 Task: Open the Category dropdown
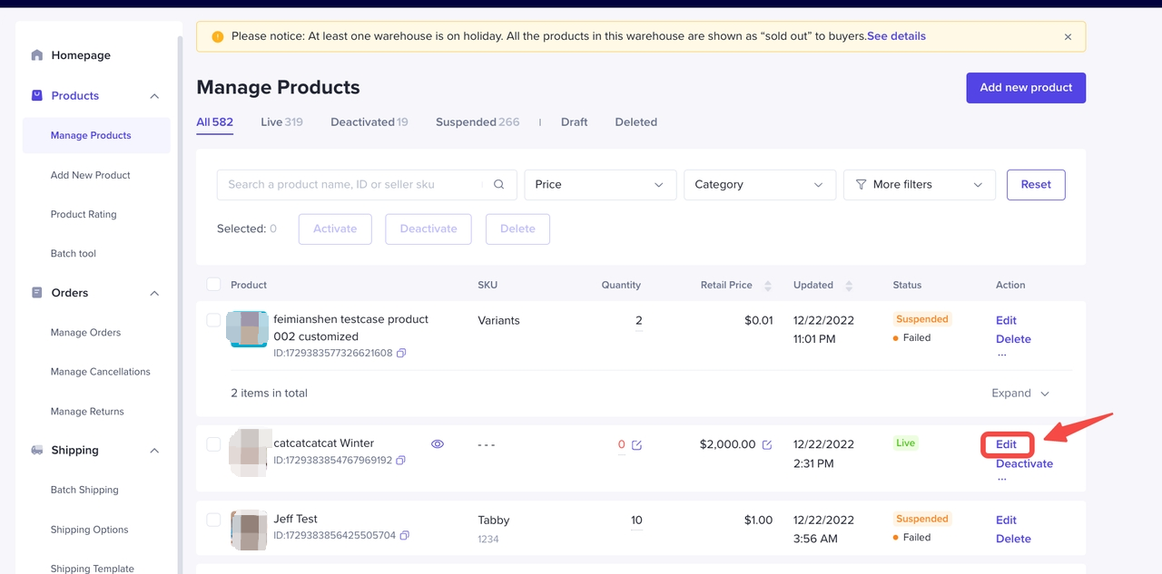click(x=759, y=185)
